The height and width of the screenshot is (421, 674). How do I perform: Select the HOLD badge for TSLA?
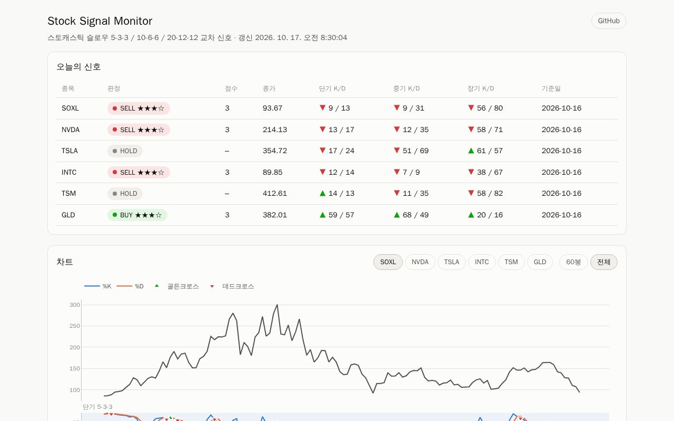click(x=125, y=151)
